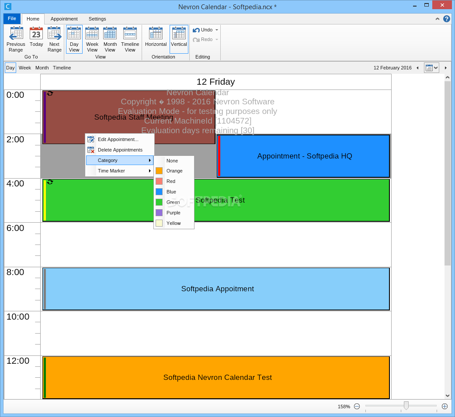Click the 6:00 time slot label
This screenshot has height=417, width=455.
[15, 228]
